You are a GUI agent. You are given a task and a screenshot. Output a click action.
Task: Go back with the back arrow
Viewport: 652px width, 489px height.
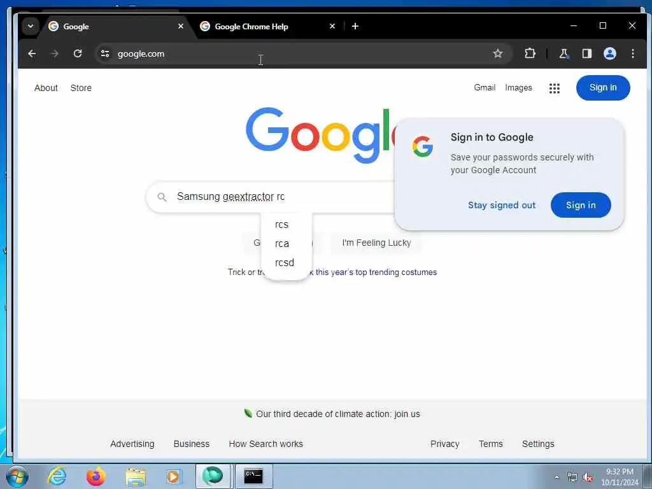click(32, 53)
